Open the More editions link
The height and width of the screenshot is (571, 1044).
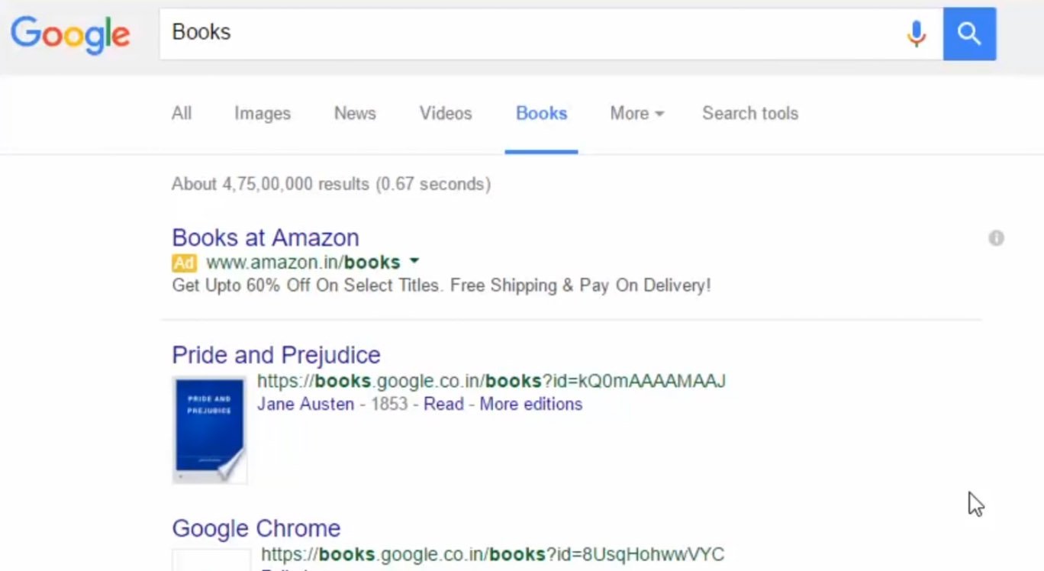pos(530,404)
